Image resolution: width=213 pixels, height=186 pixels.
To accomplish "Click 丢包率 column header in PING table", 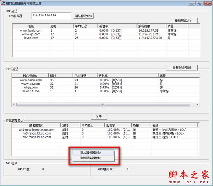I will coord(127,76).
